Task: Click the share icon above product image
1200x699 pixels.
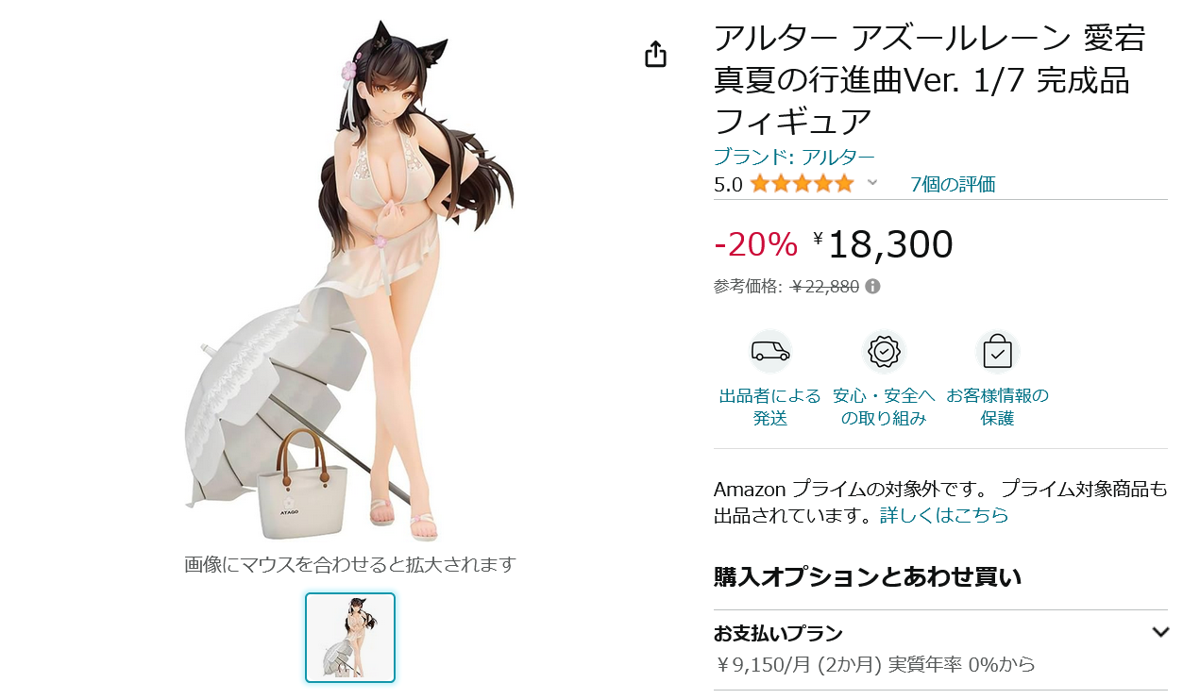Action: pos(655,55)
